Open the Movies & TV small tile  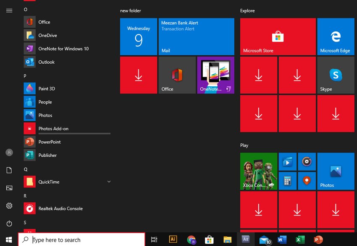click(x=288, y=161)
